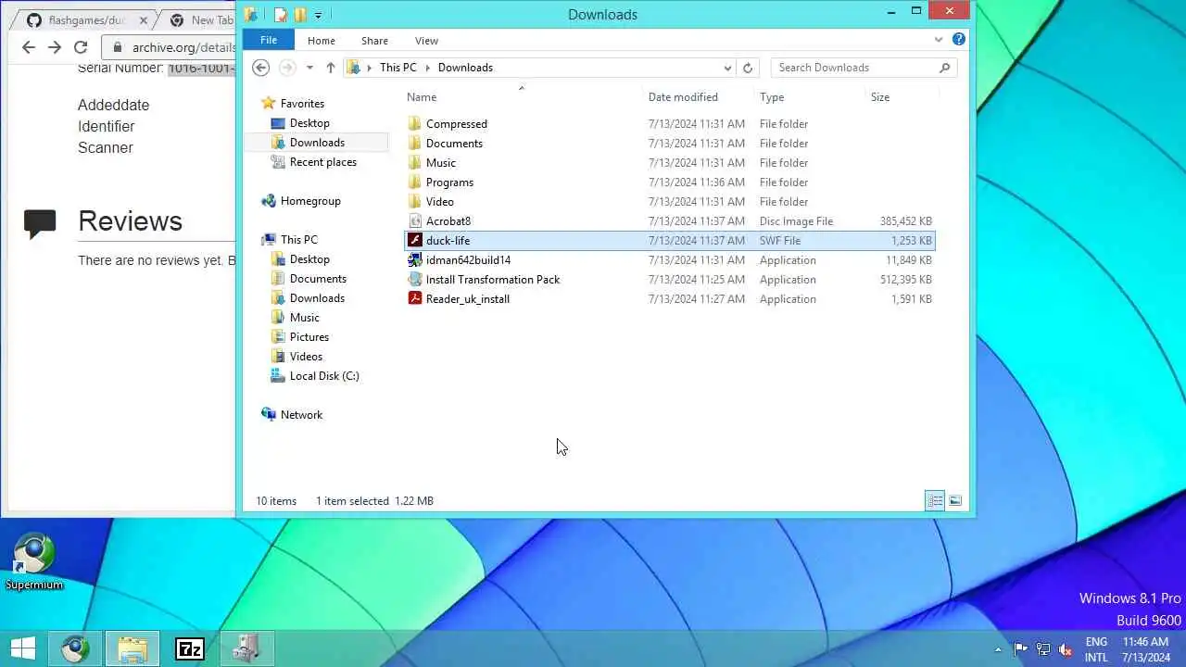
Task: Open the Windows Start button
Action: pyautogui.click(x=22, y=649)
